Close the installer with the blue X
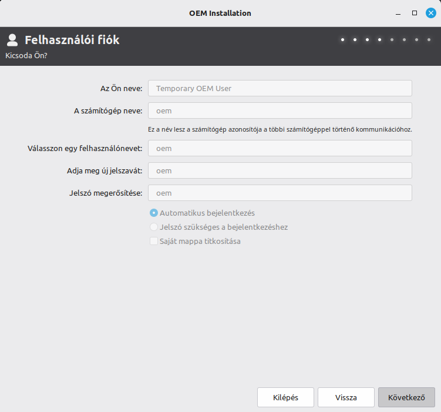Screen dimensions: 441x412 [430, 13]
